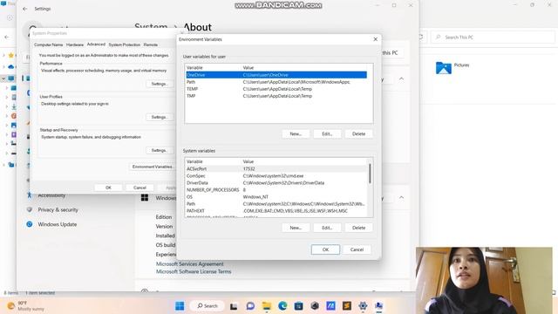Select the DriverData system variable row
This screenshot has width=558, height=314.
click(276, 183)
